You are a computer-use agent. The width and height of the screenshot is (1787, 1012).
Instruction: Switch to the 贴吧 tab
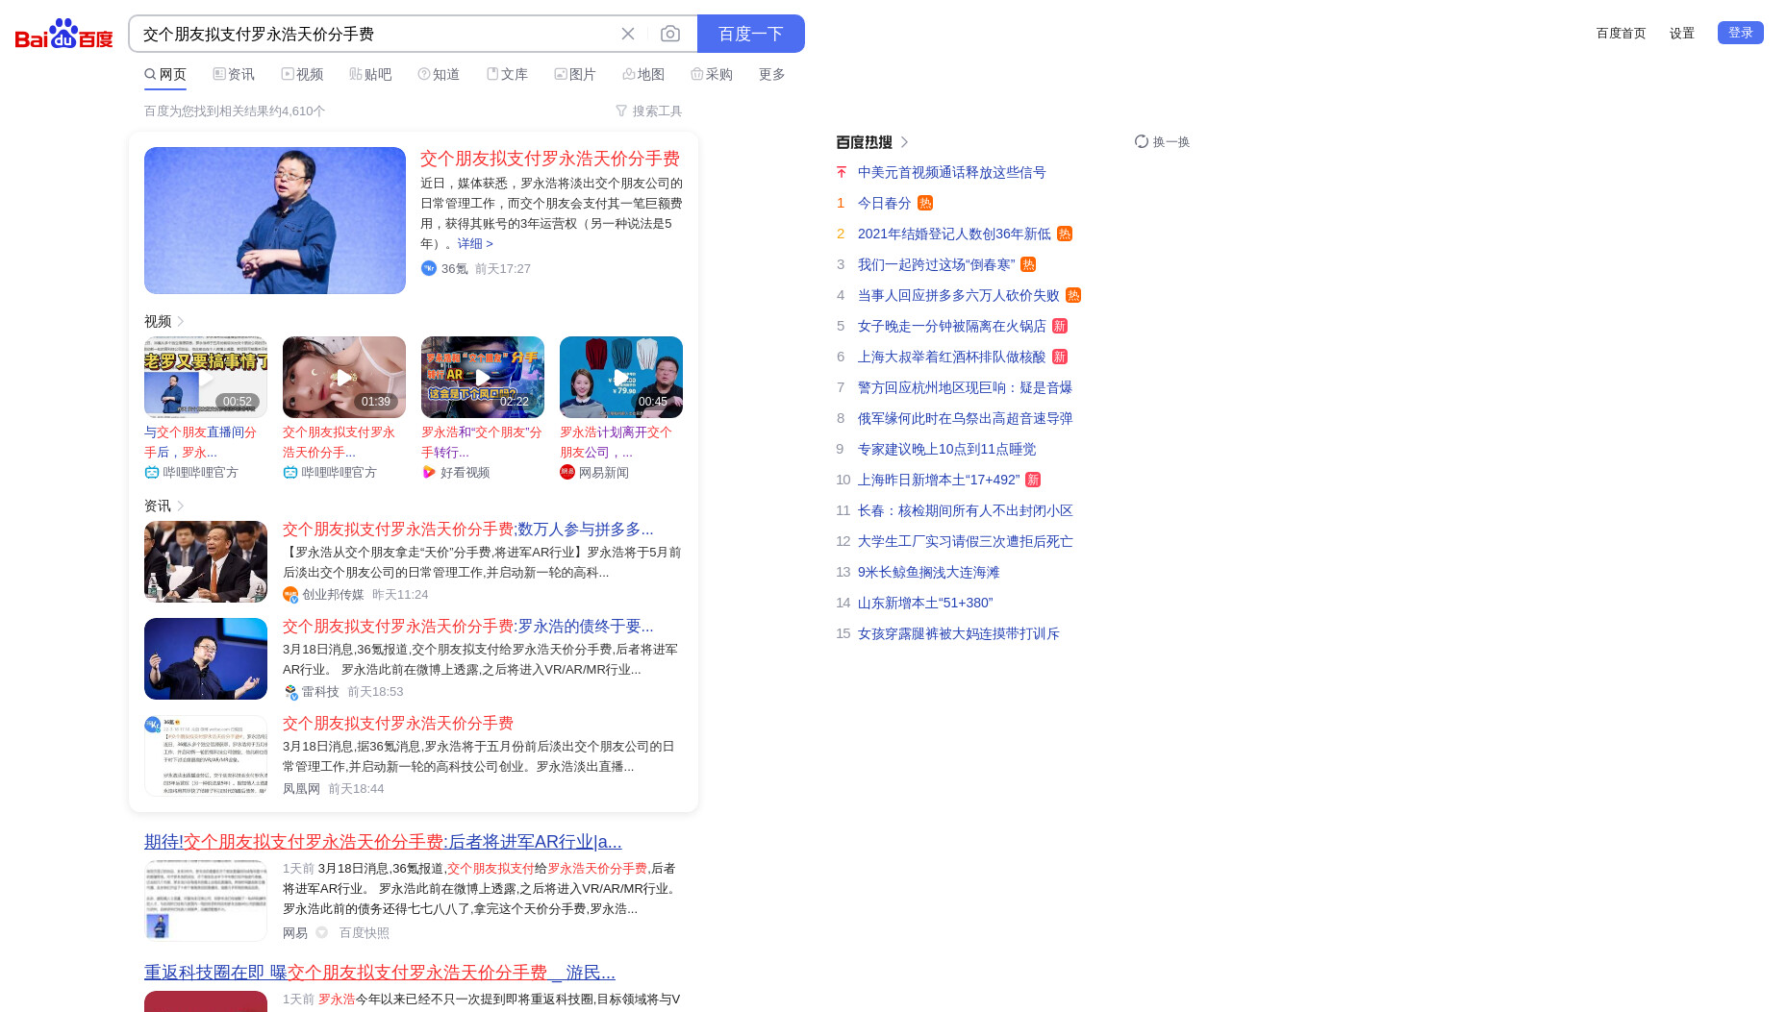370,74
